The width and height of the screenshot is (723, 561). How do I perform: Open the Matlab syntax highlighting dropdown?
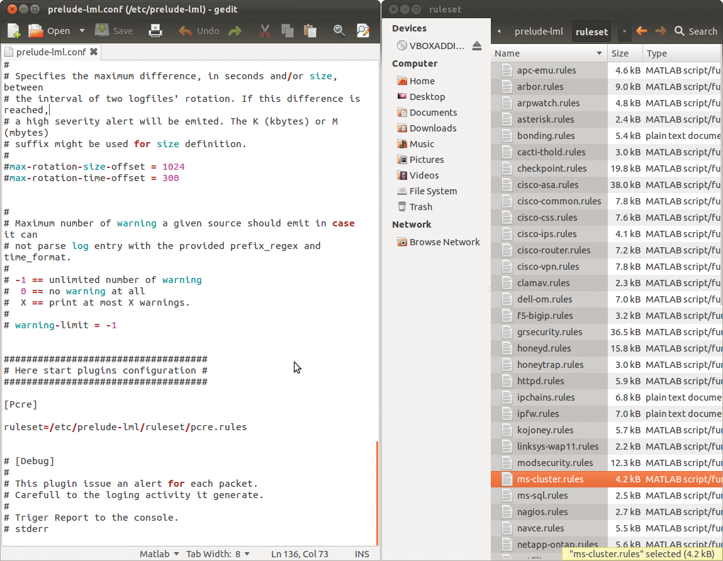click(159, 553)
